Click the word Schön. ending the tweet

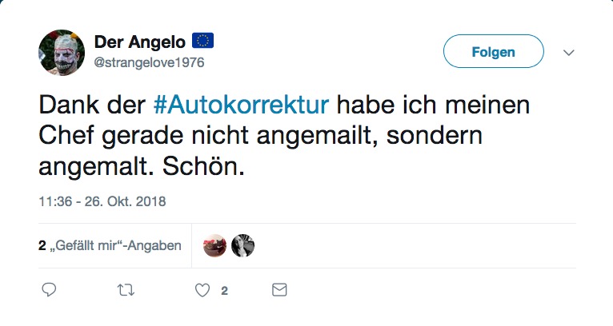[x=203, y=166]
